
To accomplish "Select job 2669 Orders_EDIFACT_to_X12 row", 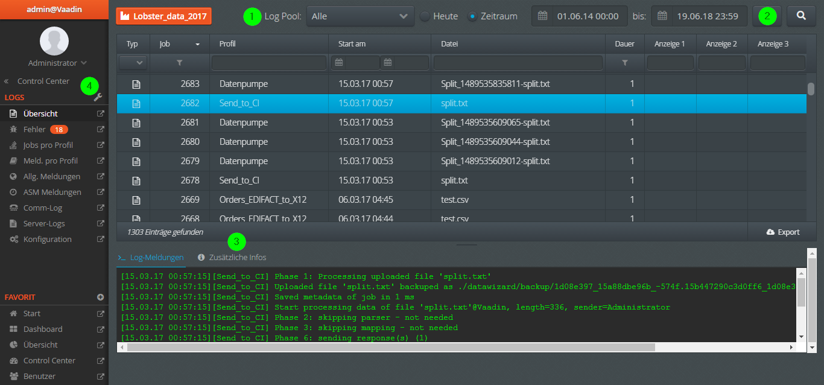I will point(461,200).
